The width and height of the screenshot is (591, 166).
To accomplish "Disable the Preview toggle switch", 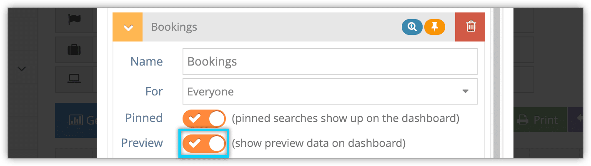I will click(x=204, y=144).
